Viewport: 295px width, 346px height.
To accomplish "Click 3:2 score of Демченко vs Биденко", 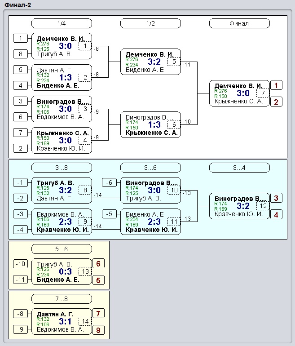I will coord(154,62).
